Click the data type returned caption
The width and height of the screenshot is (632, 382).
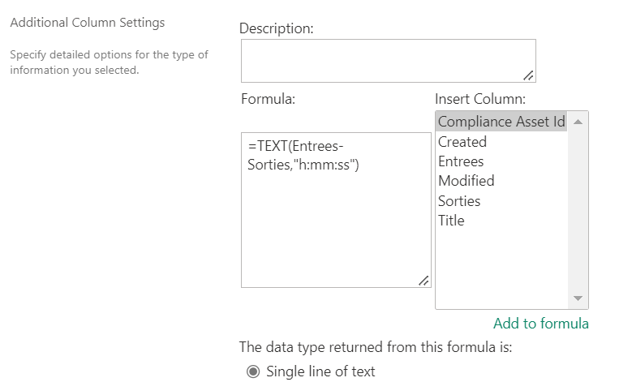point(381,348)
